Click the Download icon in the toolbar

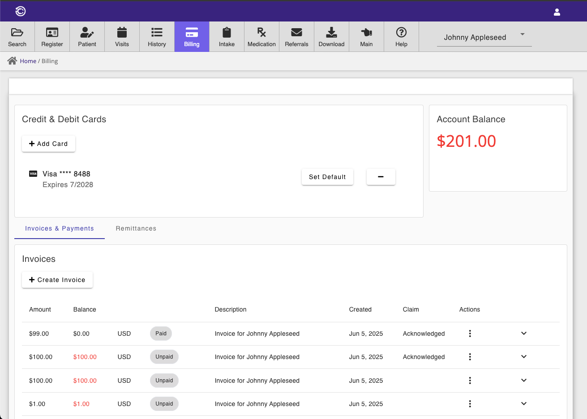(331, 36)
